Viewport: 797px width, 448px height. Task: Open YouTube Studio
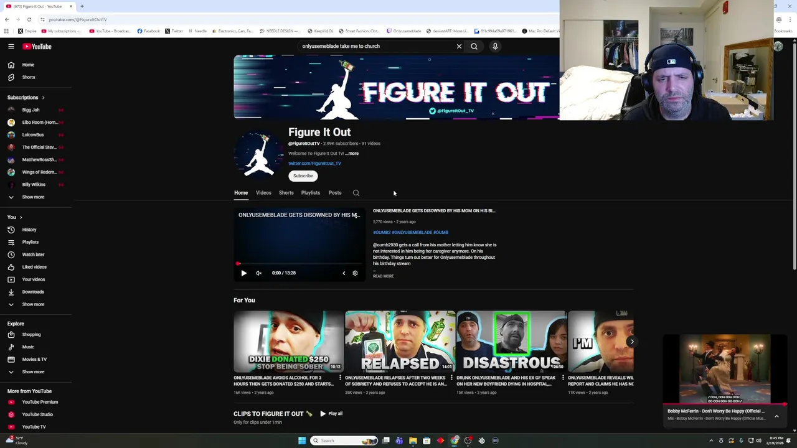[37, 414]
